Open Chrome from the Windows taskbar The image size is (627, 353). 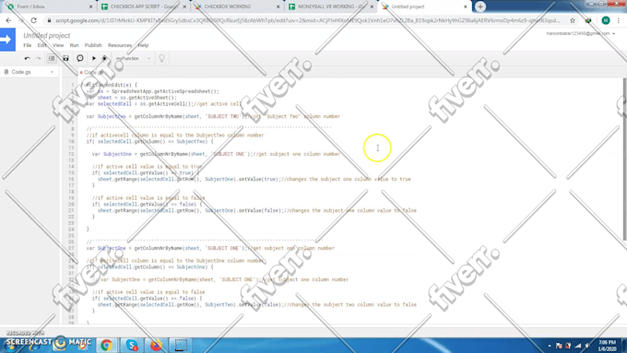[x=106, y=345]
